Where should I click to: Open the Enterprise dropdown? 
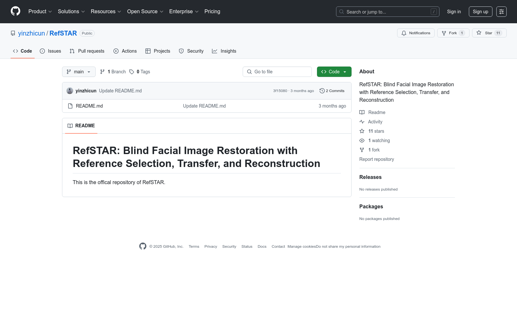coord(184,12)
